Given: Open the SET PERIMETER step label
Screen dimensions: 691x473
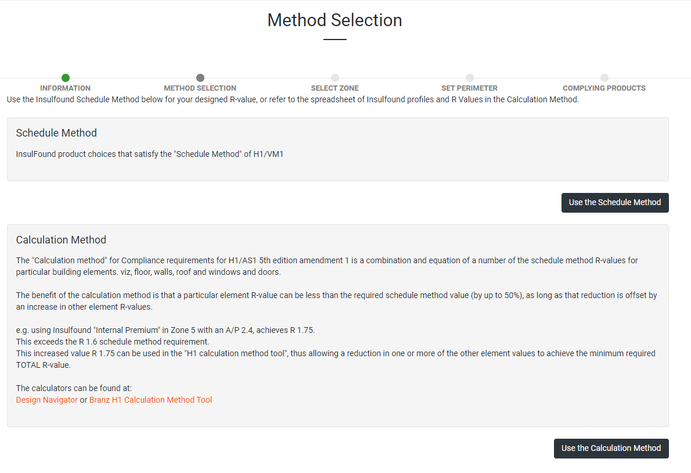Looking at the screenshot, I should [x=470, y=88].
